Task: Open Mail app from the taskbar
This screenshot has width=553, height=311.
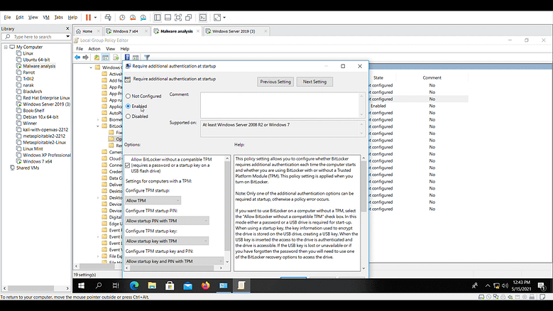Action: (x=187, y=285)
